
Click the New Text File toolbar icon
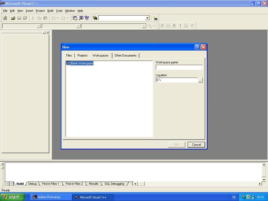[5, 18]
